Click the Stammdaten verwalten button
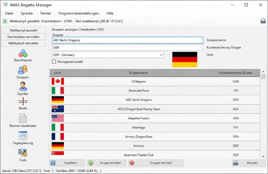This screenshot has width=268, height=174. [x=23, y=37]
